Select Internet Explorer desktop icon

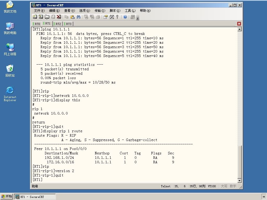point(10,94)
